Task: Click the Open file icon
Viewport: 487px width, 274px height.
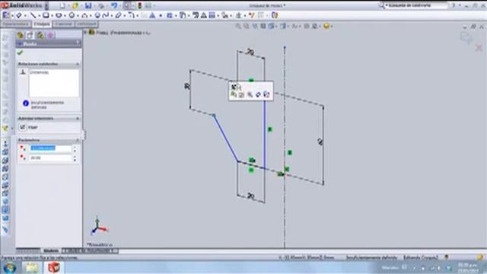Action: pos(75,5)
